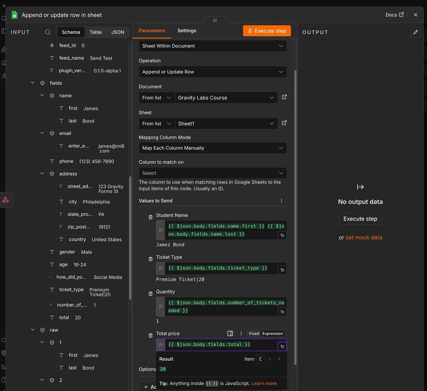The height and width of the screenshot is (391, 427).
Task: Go to previous result item arrow
Action: pos(270,359)
